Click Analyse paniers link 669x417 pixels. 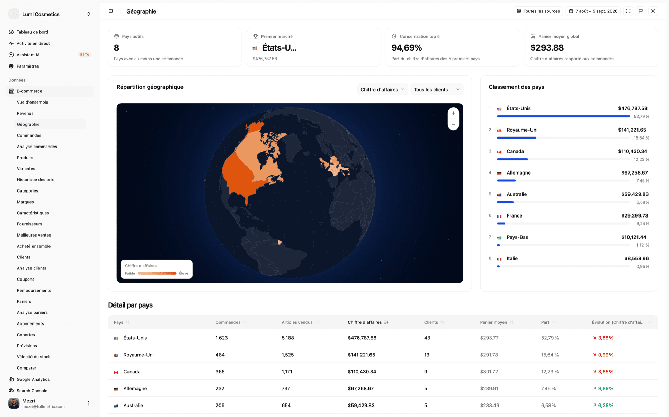click(32, 312)
